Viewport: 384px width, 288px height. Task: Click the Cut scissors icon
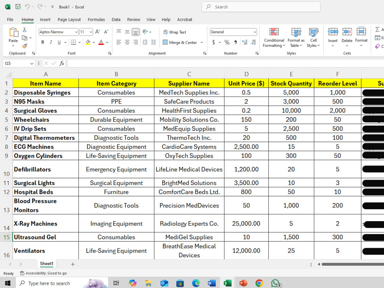[x=25, y=30]
